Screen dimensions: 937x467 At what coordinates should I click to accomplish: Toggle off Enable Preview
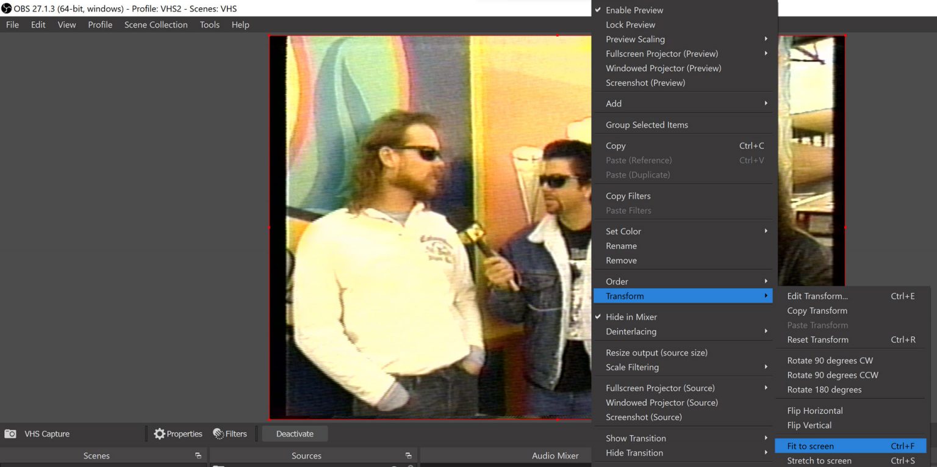pos(634,10)
